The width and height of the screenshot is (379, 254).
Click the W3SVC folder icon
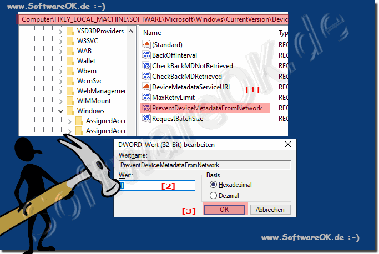click(70, 41)
